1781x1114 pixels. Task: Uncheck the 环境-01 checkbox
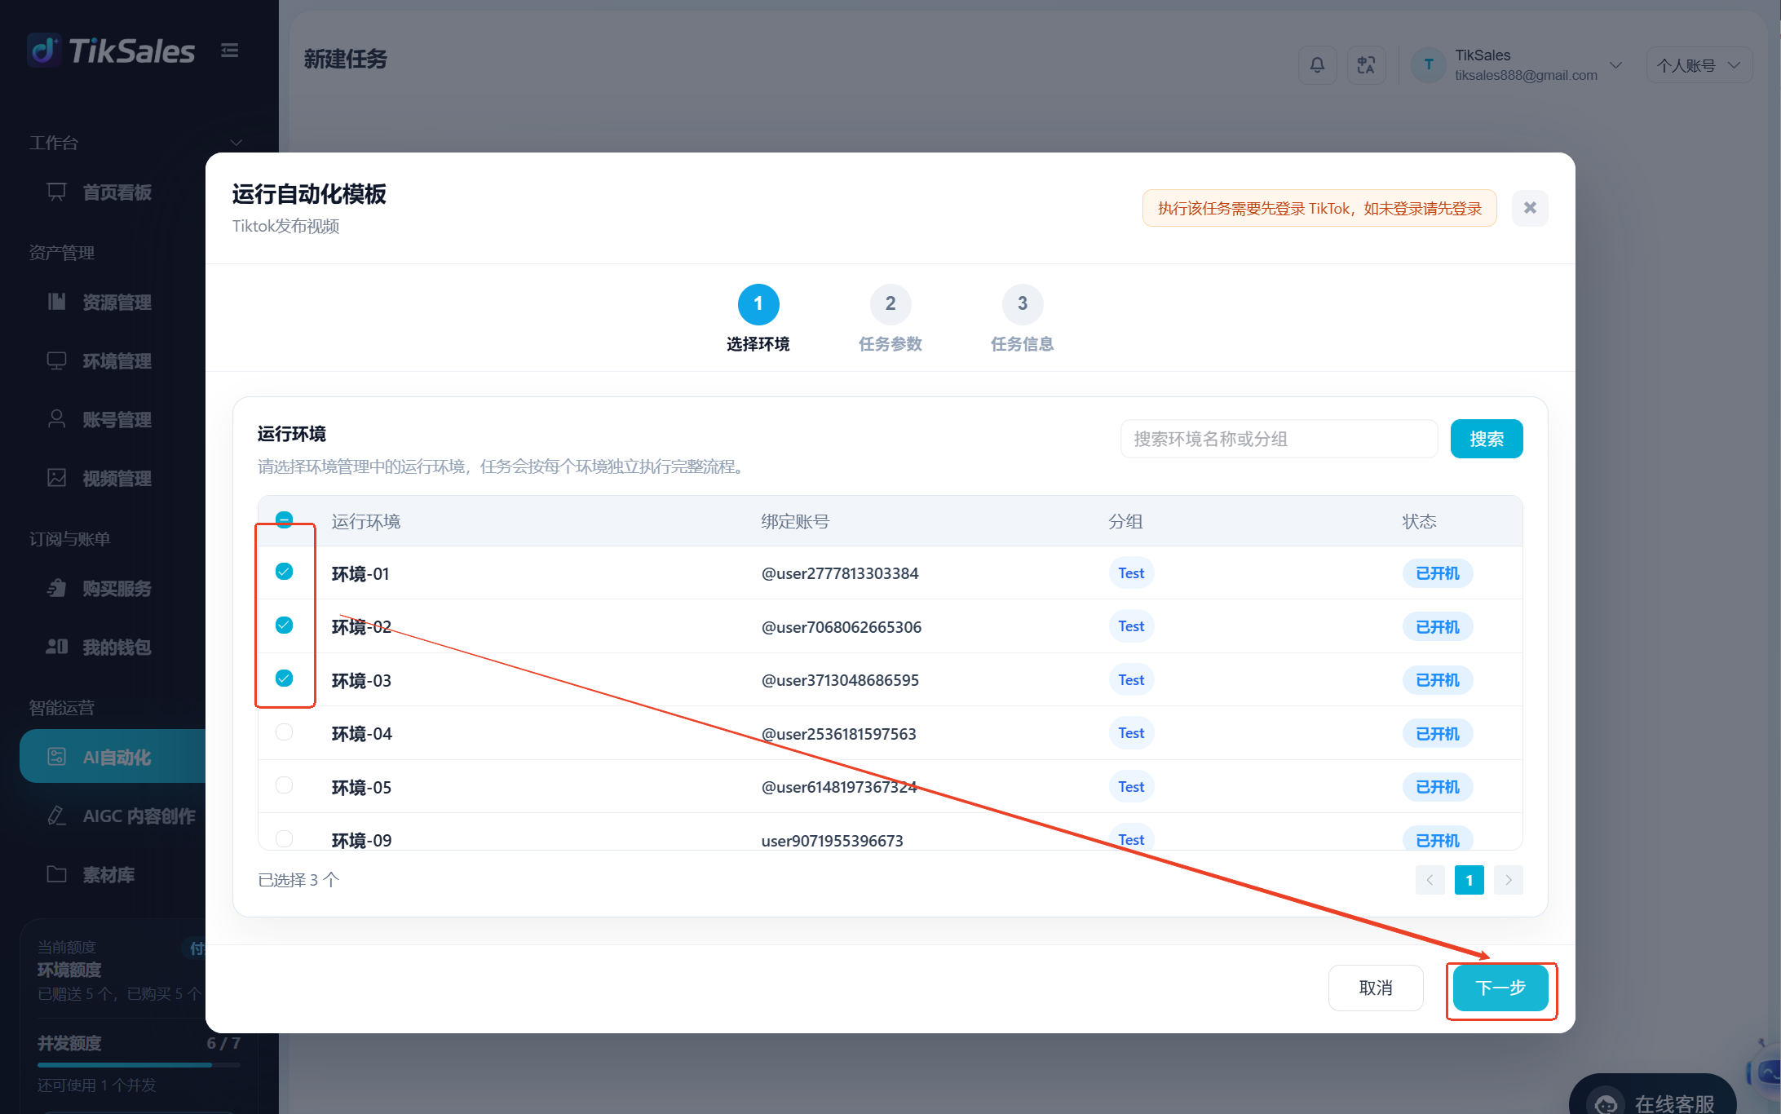[x=284, y=572]
